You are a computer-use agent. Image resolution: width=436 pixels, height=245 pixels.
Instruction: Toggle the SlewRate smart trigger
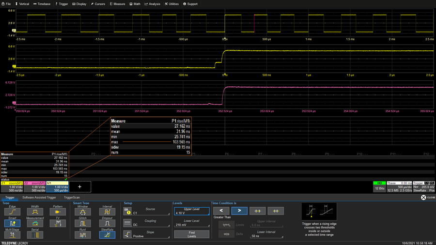107,234
